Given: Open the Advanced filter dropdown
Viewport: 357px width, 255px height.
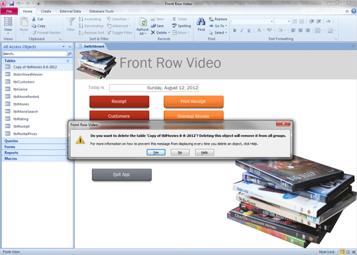Looking at the screenshot, I should (119, 26).
